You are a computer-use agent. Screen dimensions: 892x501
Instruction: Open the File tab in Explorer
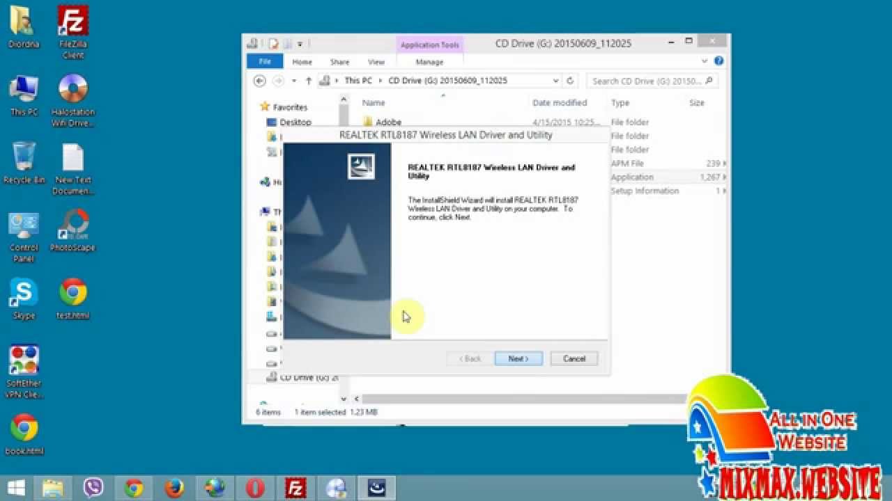[265, 62]
